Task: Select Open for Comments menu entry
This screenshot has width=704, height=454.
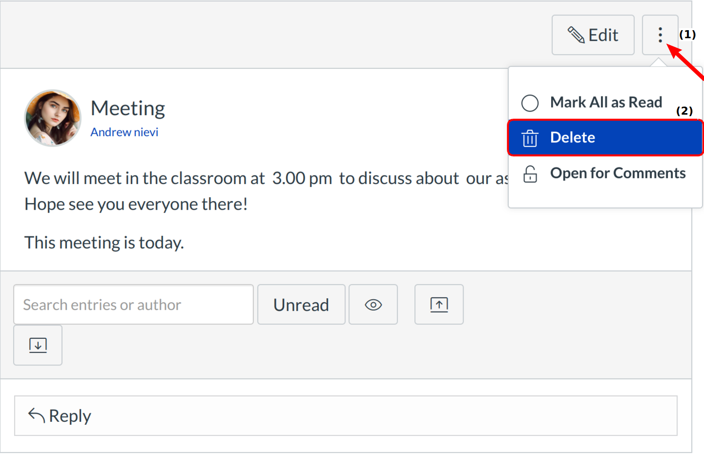Action: tap(617, 173)
